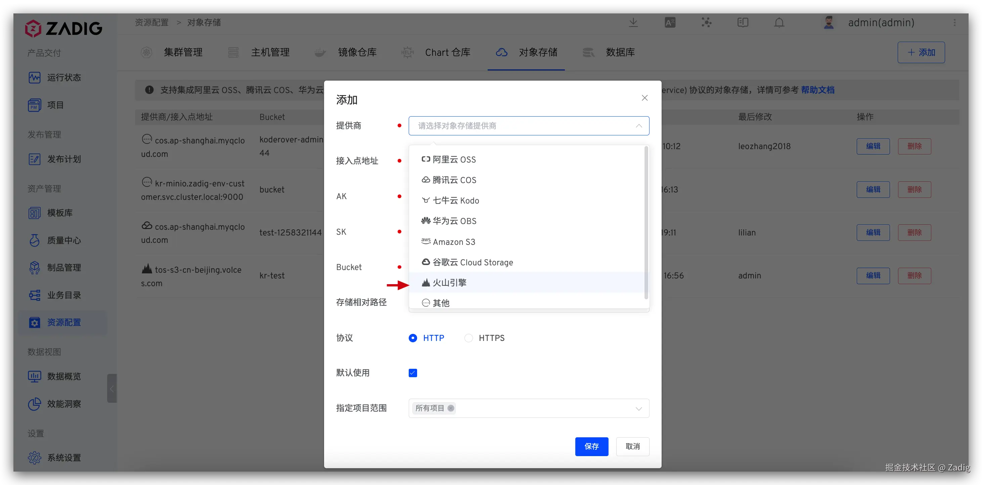This screenshot has height=485, width=982.
Task: Click the blue 保存 button
Action: (x=591, y=446)
